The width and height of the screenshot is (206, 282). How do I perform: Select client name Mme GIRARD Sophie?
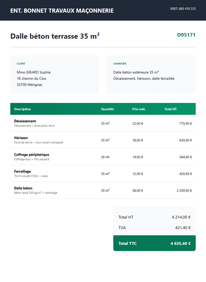click(x=34, y=72)
